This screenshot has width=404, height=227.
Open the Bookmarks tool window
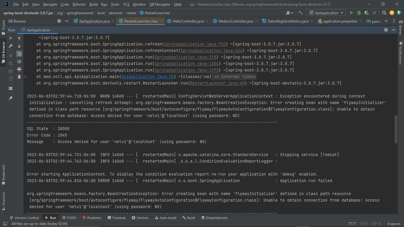tap(4, 175)
